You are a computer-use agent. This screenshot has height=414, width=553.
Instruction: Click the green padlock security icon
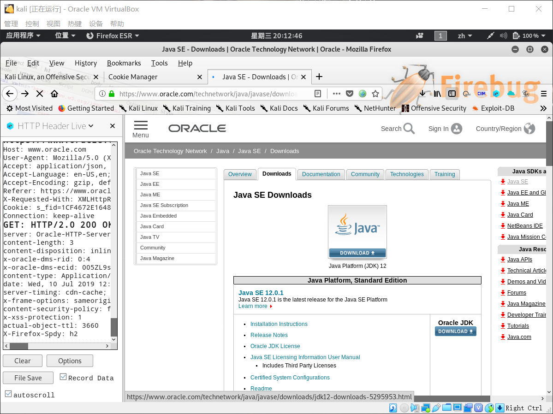(x=112, y=94)
